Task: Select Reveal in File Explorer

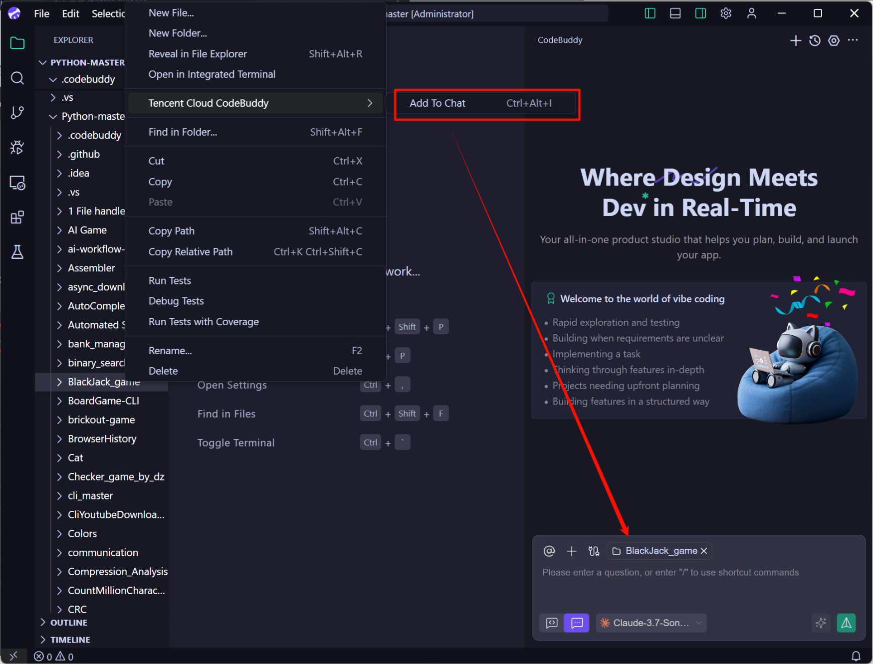Action: 198,54
